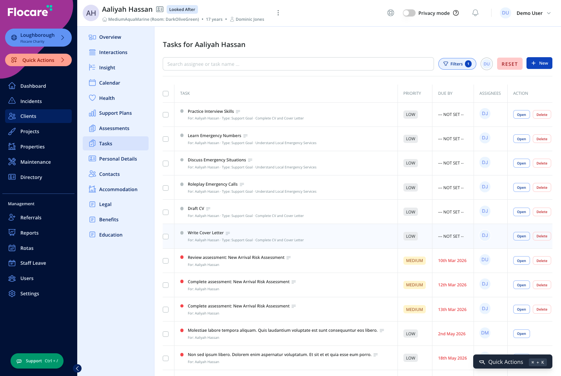The height and width of the screenshot is (376, 561).
Task: Open Settings under Management
Action: 38,293
